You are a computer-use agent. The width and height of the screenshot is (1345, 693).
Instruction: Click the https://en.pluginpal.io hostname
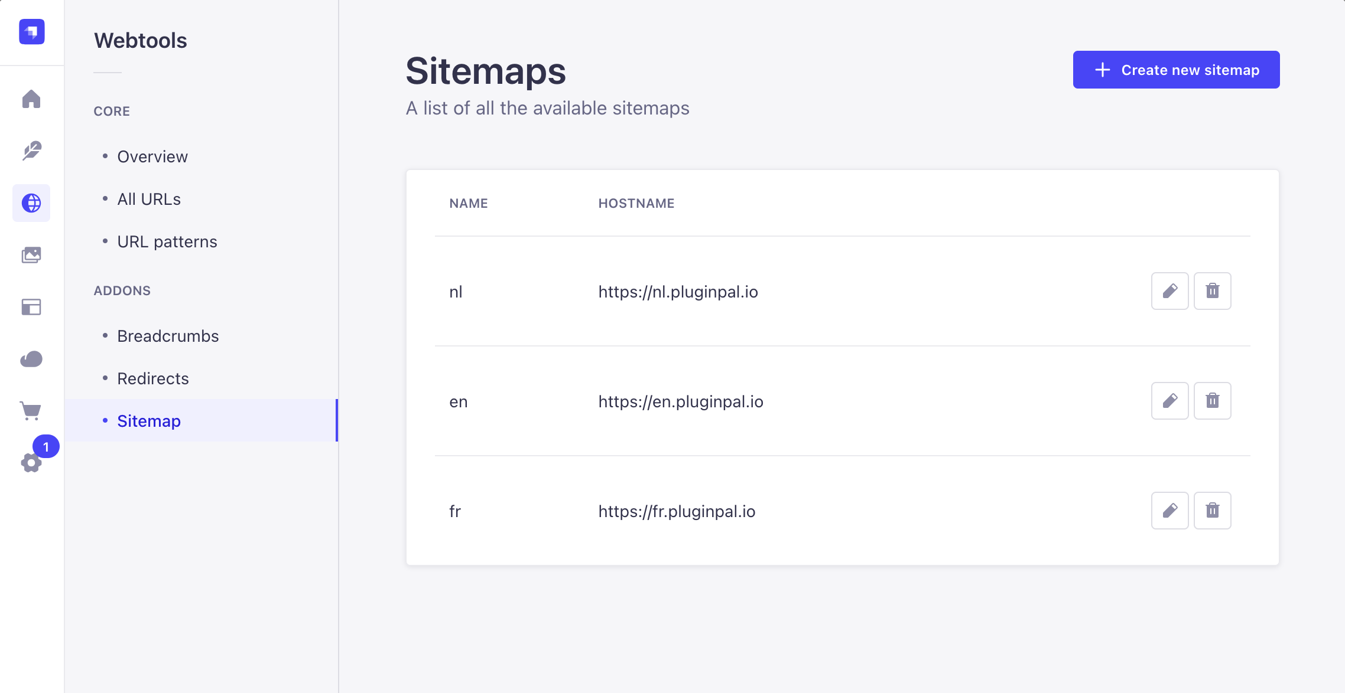[681, 401]
